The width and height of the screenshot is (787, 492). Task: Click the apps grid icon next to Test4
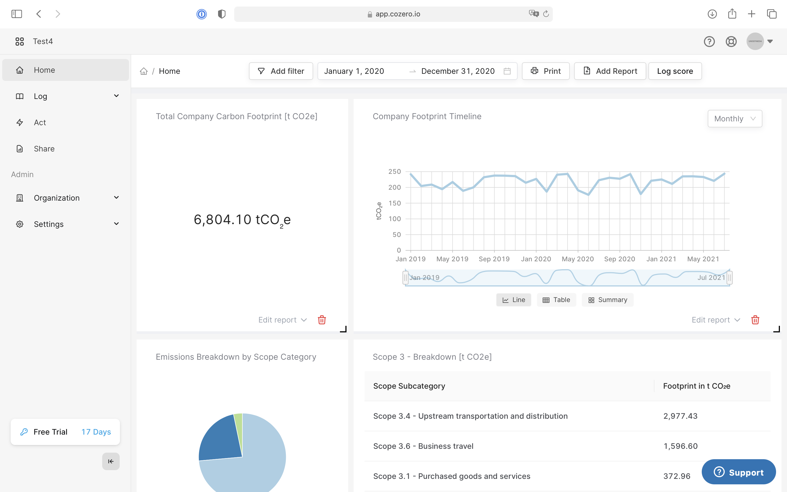click(x=19, y=41)
